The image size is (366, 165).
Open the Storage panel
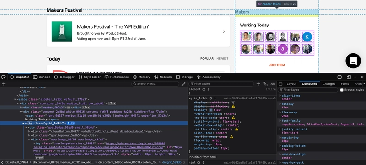coord(184,77)
